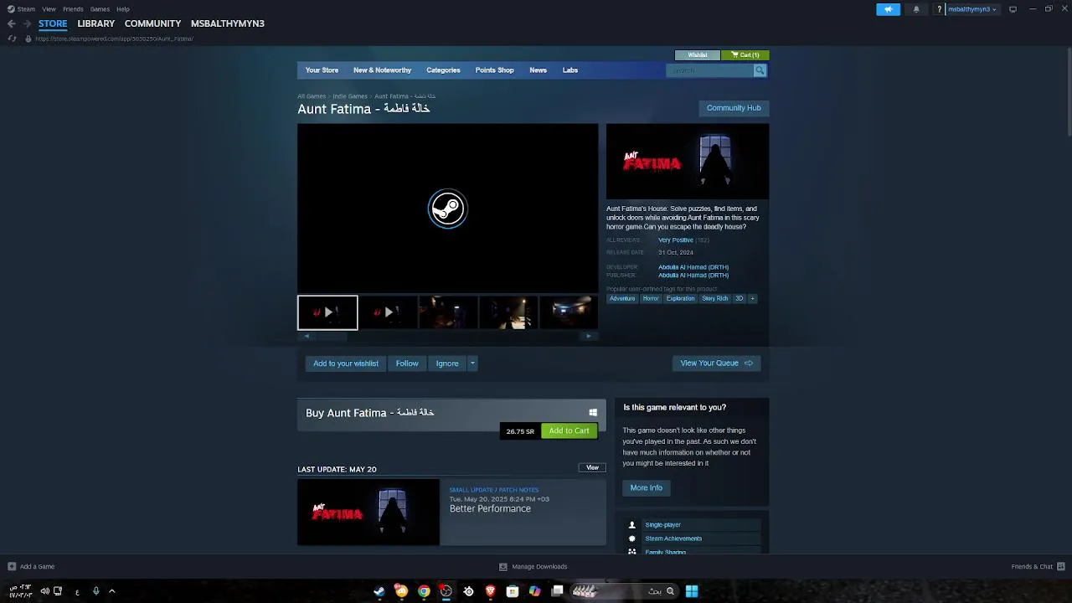Screen dimensions: 1072x603
Task: Show hidden system tray icons chevron
Action: coord(111,591)
